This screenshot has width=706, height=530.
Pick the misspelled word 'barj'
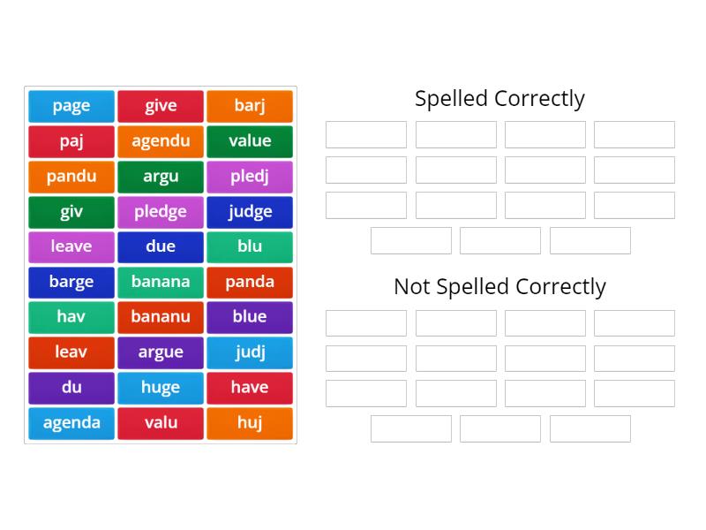coord(250,106)
